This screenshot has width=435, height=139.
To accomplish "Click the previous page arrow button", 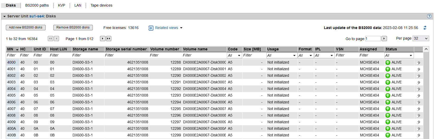I will click(x=56, y=39).
